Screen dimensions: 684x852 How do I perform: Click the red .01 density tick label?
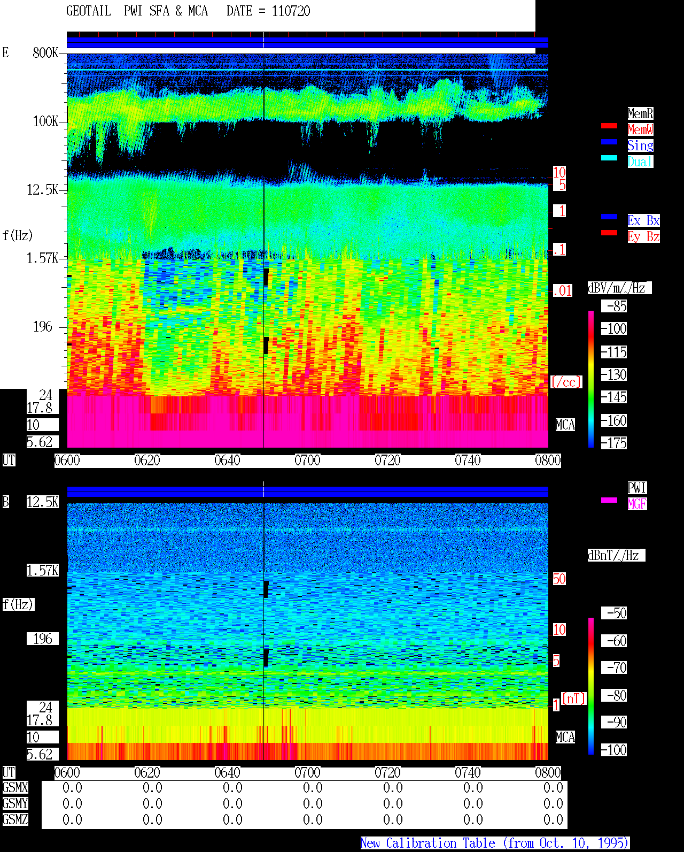(x=563, y=291)
